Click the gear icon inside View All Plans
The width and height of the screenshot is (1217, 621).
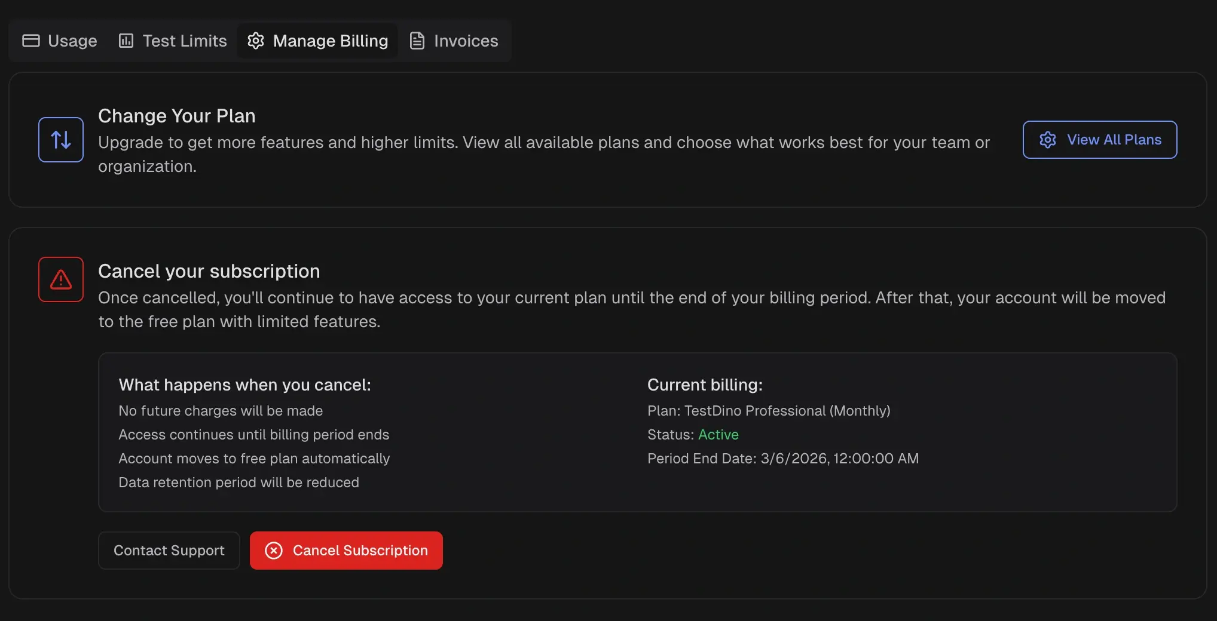point(1048,140)
